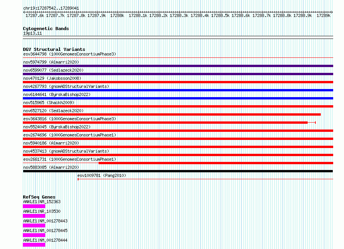Select the red bar for nsv6527120
This screenshot has width=344, height=249.
[172, 114]
